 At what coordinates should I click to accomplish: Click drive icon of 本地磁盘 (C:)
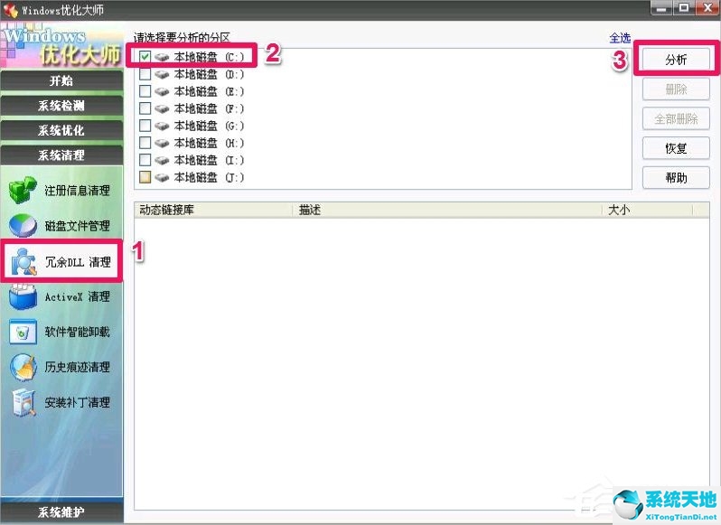162,57
